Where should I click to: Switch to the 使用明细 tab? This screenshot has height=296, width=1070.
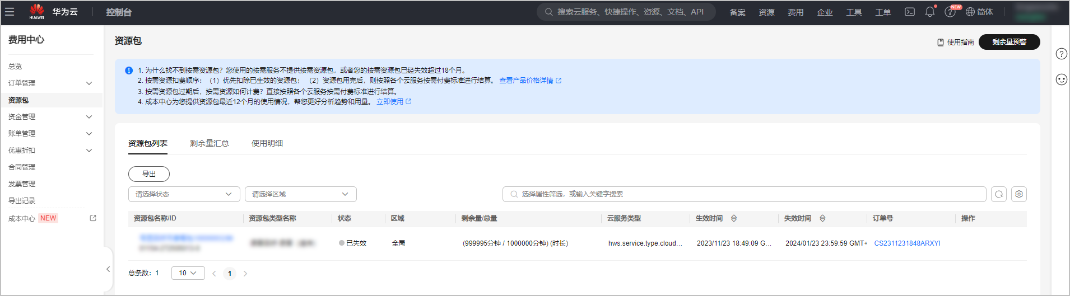pos(267,143)
